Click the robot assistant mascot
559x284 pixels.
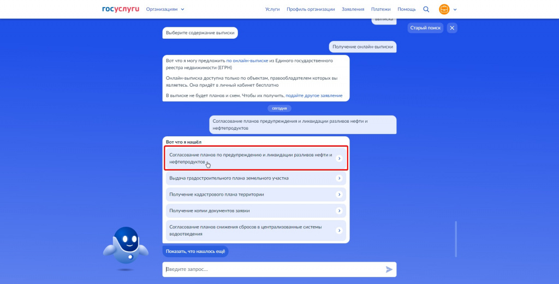click(126, 248)
